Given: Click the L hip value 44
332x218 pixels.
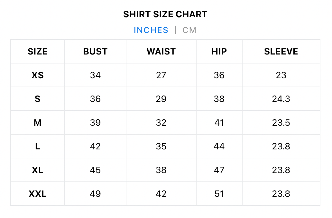Looking at the screenshot, I should [219, 147].
